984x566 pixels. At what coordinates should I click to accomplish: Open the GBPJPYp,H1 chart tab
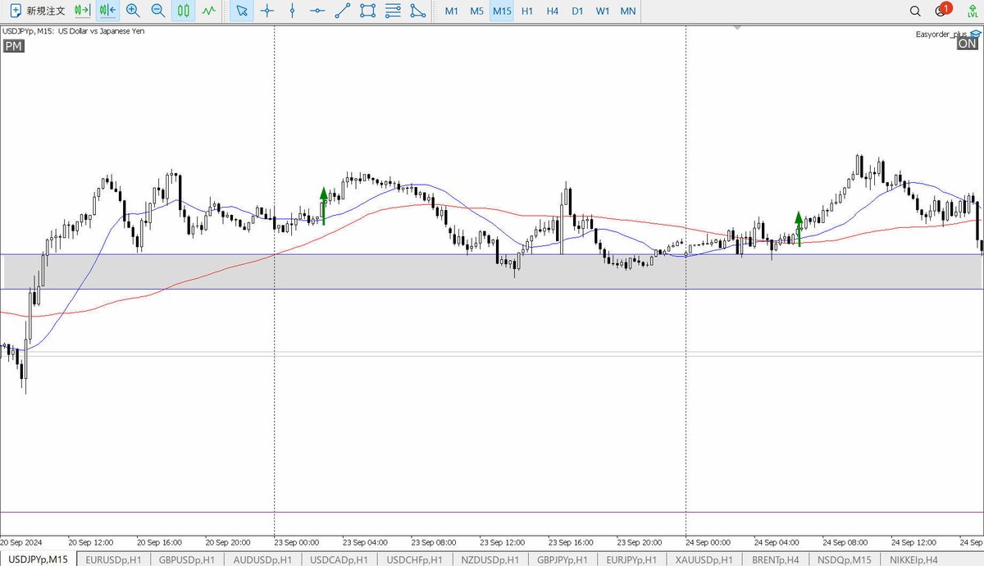tap(564, 559)
